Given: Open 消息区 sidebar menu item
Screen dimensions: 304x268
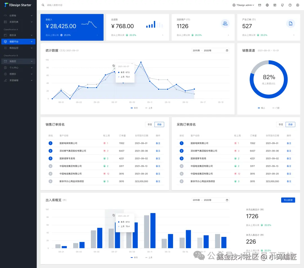Looking at the screenshot, I should (18, 61).
